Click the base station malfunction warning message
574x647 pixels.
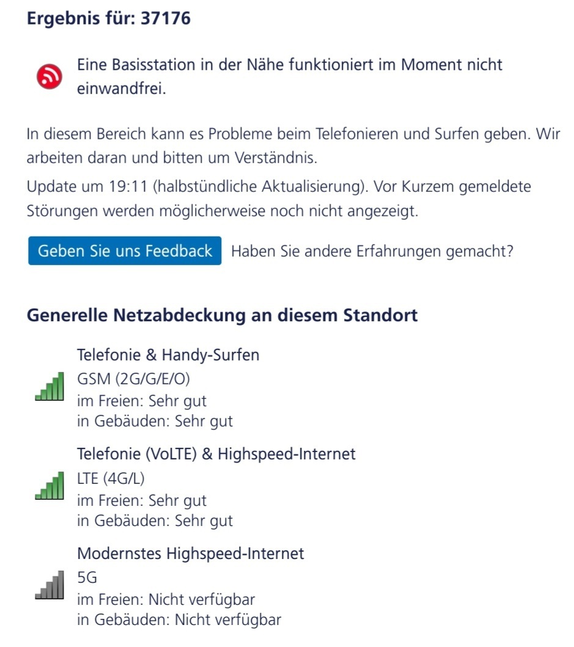tap(290, 76)
